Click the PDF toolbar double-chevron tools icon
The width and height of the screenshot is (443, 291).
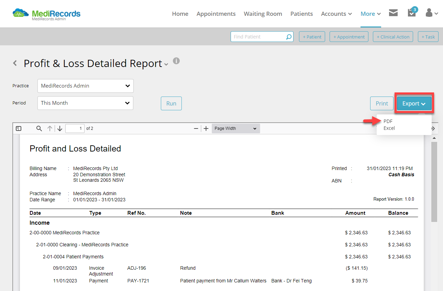pyautogui.click(x=433, y=128)
